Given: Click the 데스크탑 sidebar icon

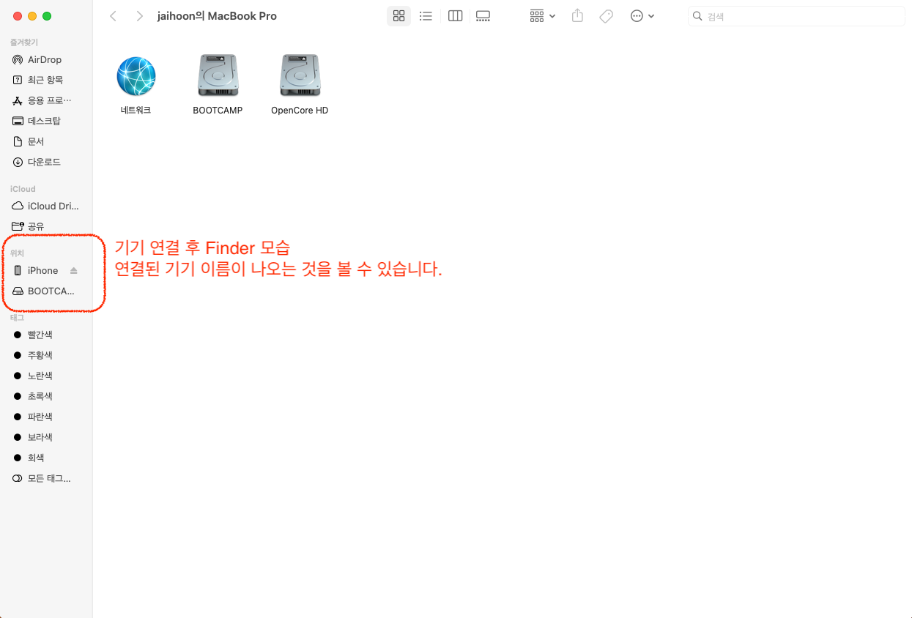Looking at the screenshot, I should pos(18,121).
